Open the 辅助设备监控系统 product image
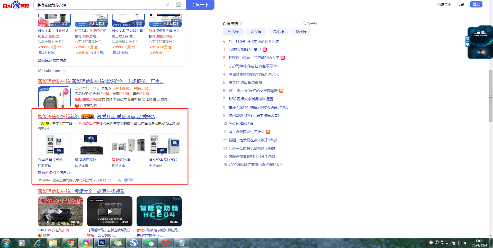Screen dimensions: 493x248 (x=165, y=144)
